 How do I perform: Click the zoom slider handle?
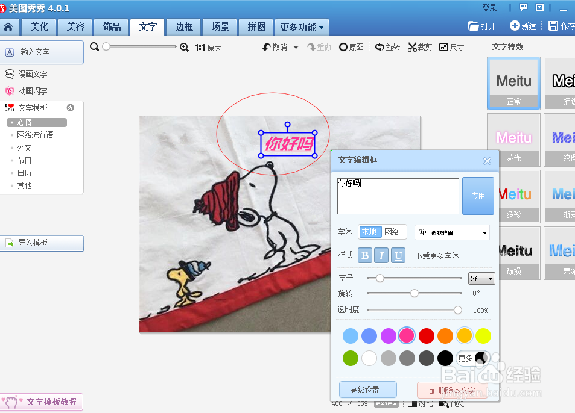[106, 46]
